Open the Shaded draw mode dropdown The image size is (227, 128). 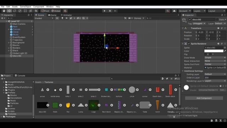click(x=44, y=18)
